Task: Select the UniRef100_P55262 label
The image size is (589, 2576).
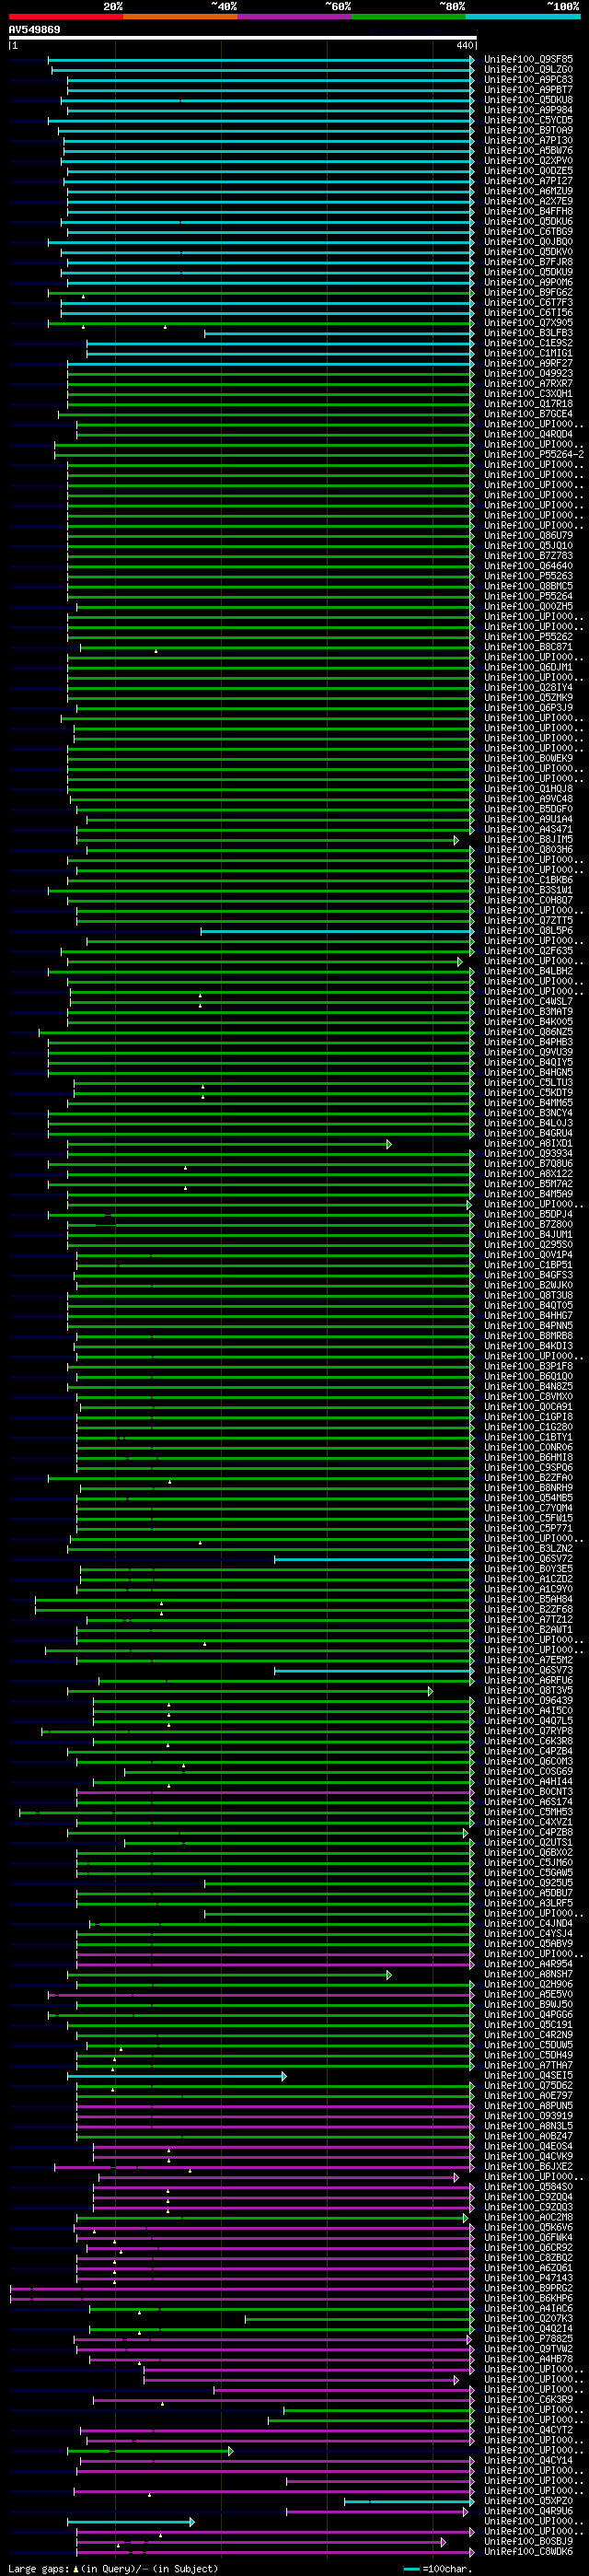Action: click(x=529, y=637)
